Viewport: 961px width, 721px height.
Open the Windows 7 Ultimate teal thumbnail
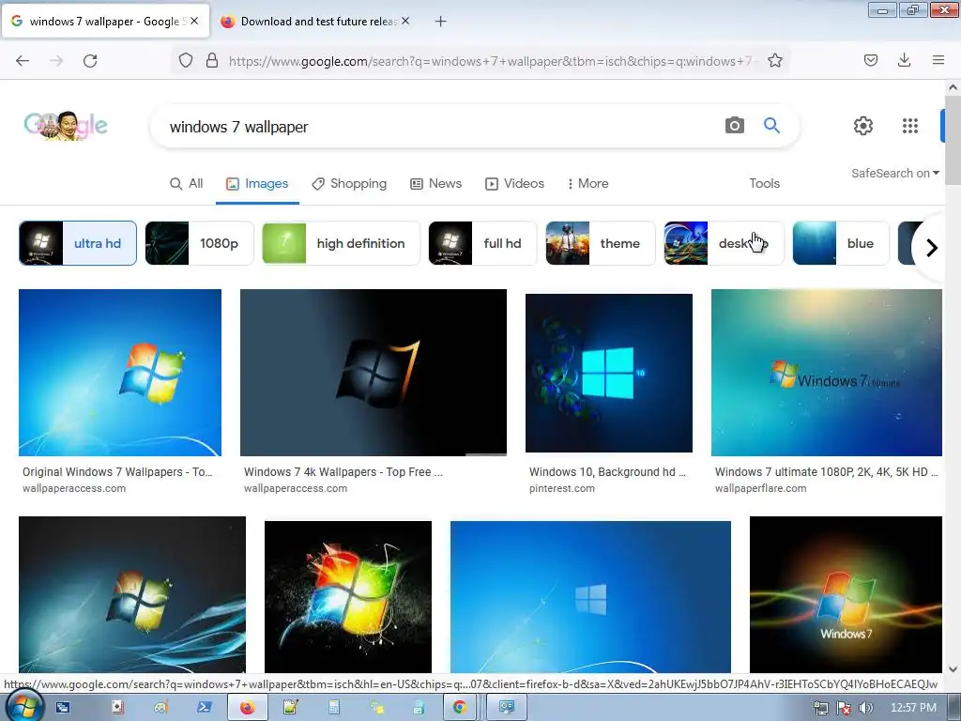click(826, 373)
